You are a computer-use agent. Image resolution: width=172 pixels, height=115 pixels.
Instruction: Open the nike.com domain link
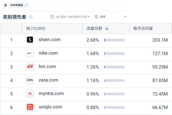(x=48, y=53)
